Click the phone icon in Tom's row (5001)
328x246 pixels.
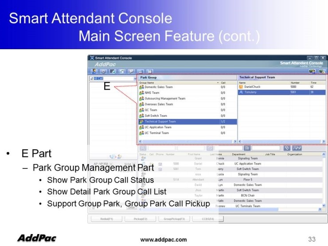tap(160, 169)
